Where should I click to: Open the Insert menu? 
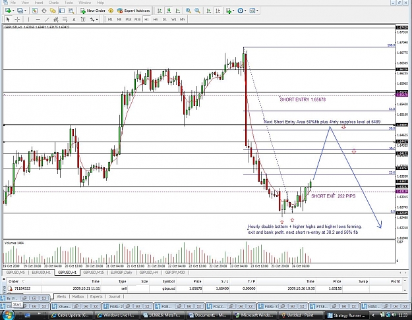click(x=39, y=3)
